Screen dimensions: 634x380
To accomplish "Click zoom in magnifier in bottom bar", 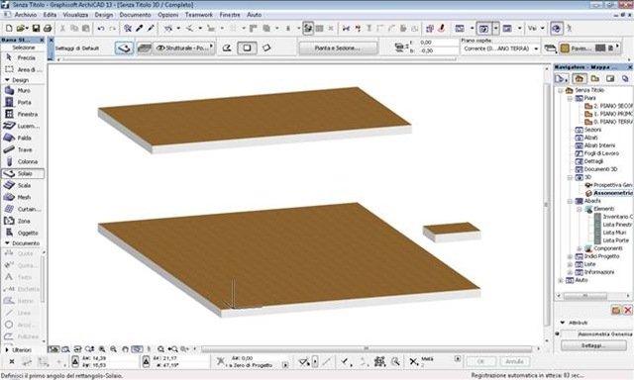I will (102, 349).
